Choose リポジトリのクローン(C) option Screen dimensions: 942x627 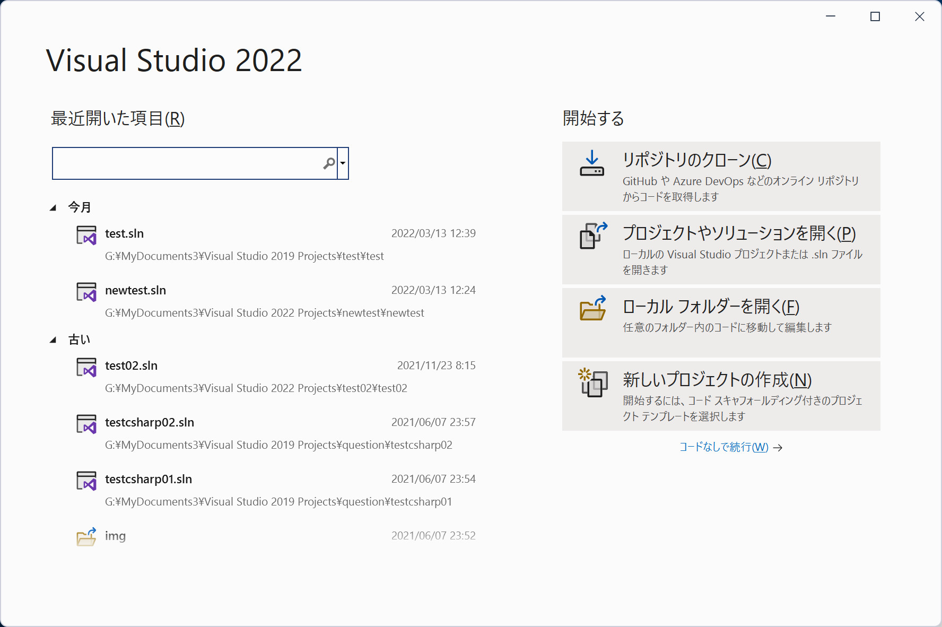click(x=721, y=176)
